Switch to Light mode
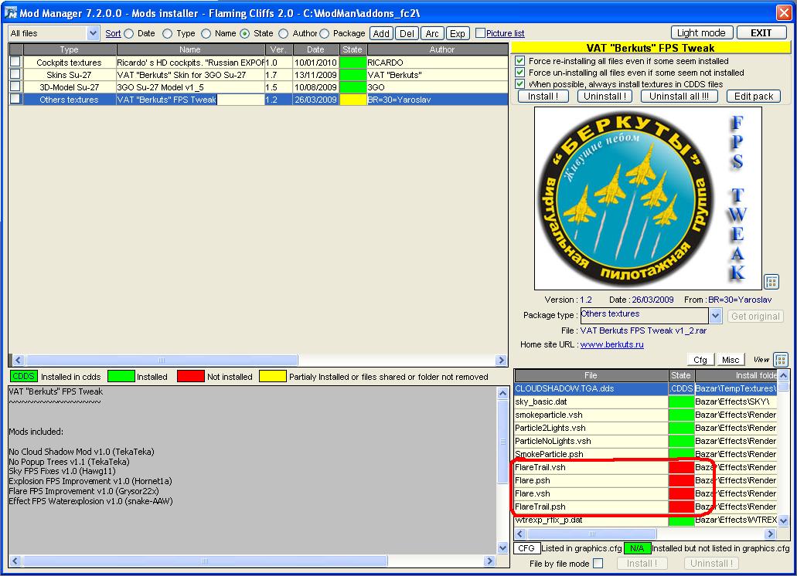Image resolution: width=797 pixels, height=576 pixels. (x=701, y=32)
